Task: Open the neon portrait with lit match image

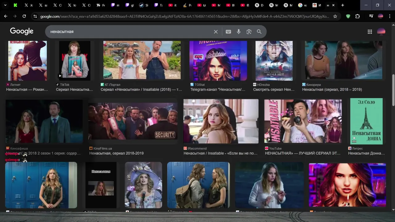Action: (347, 185)
